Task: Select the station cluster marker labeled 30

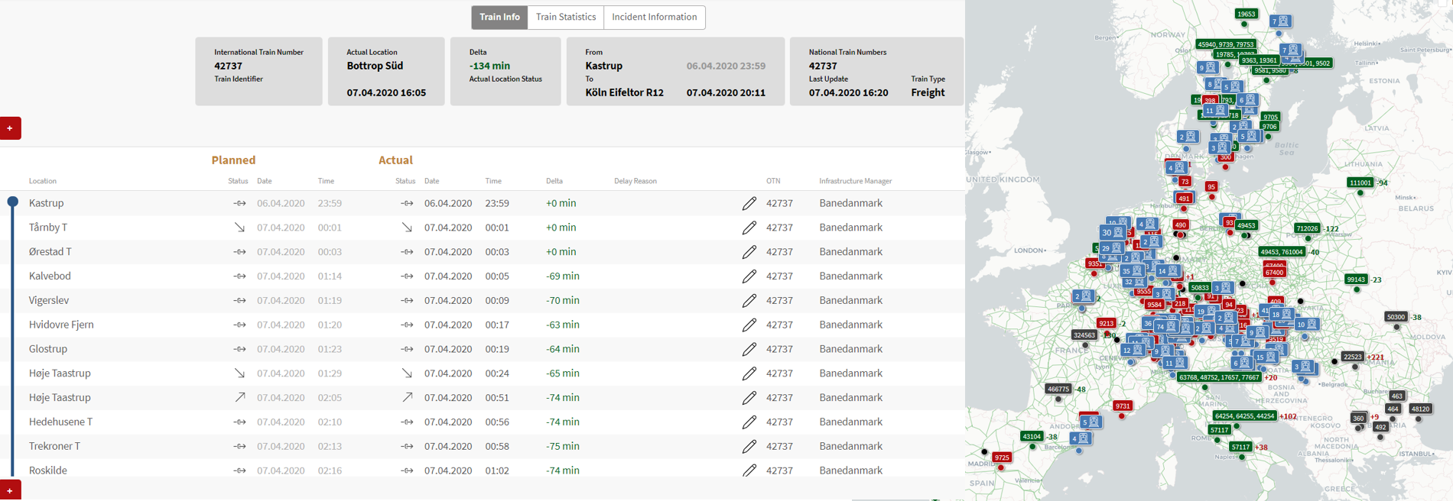Action: [1112, 232]
